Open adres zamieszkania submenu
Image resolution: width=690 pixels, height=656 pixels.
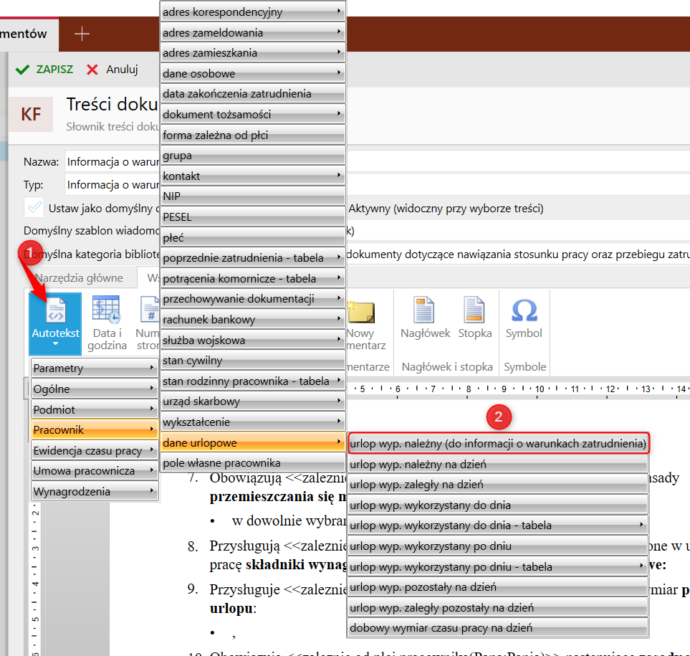pos(253,53)
